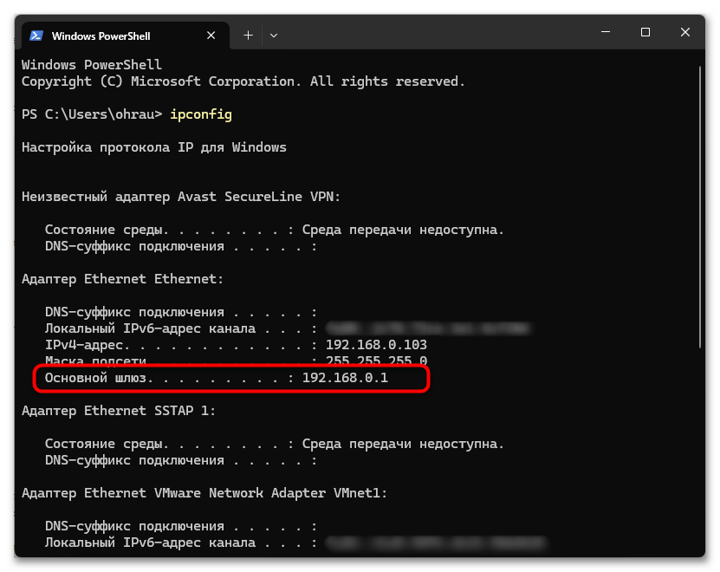Minimize the terminal window
The image size is (720, 572).
(606, 32)
